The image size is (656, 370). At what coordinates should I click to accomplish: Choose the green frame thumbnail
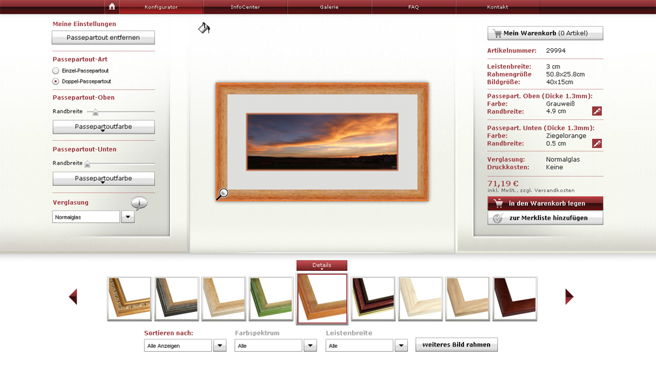tap(271, 298)
